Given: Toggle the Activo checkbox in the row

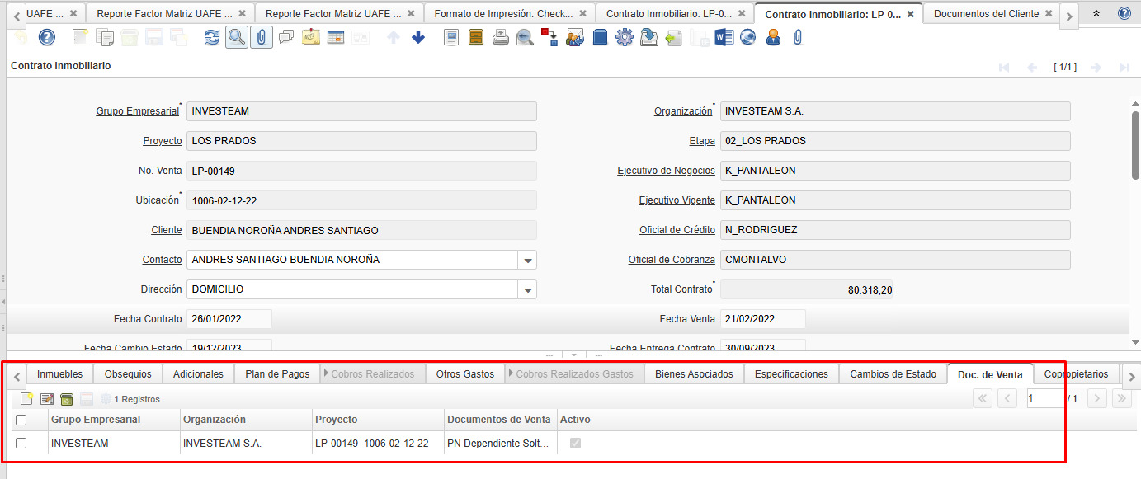Looking at the screenshot, I should pyautogui.click(x=575, y=444).
